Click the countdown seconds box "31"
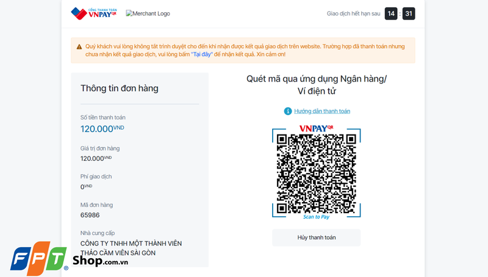Image resolution: width=488 pixels, height=277 pixels. 409,13
